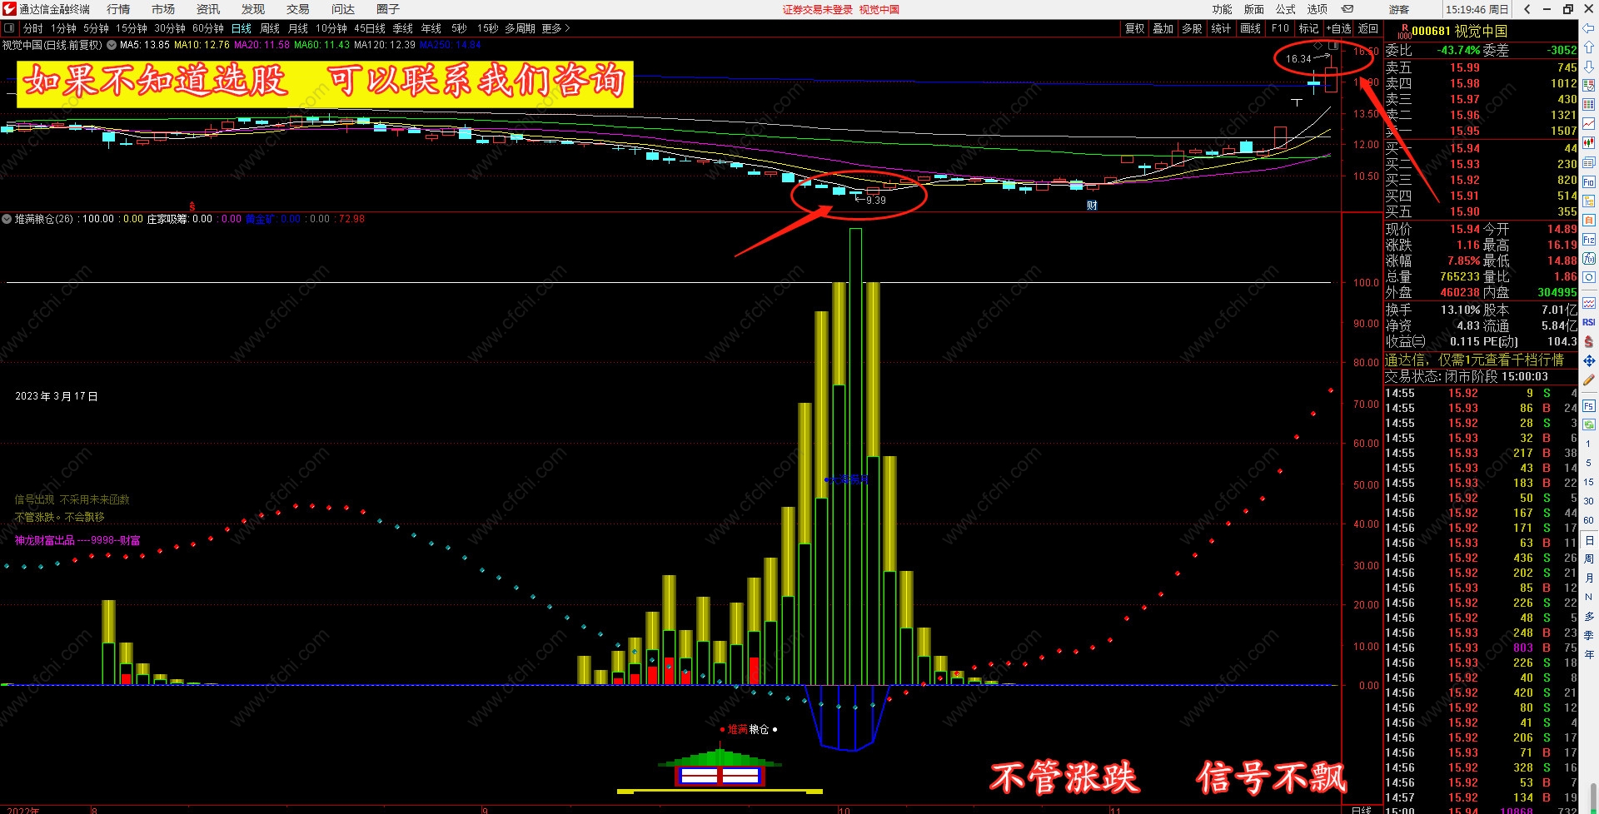Expand the 更多 periods list
This screenshot has height=814, width=1599.
(x=555, y=28)
